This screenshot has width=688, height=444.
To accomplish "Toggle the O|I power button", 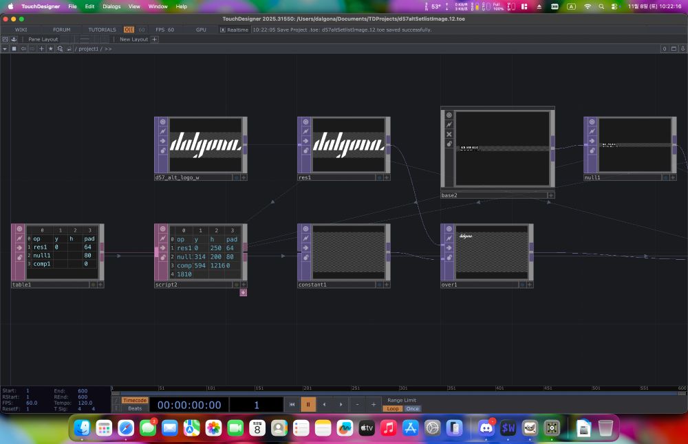I will 129,30.
